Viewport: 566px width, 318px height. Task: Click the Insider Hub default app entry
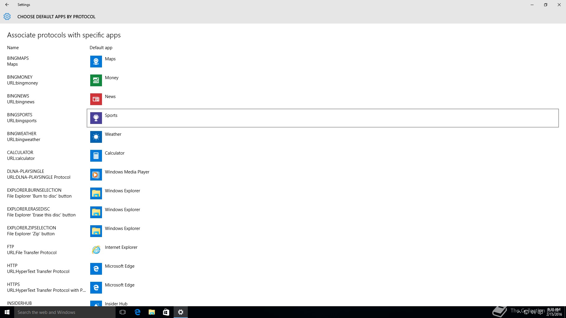pyautogui.click(x=116, y=304)
